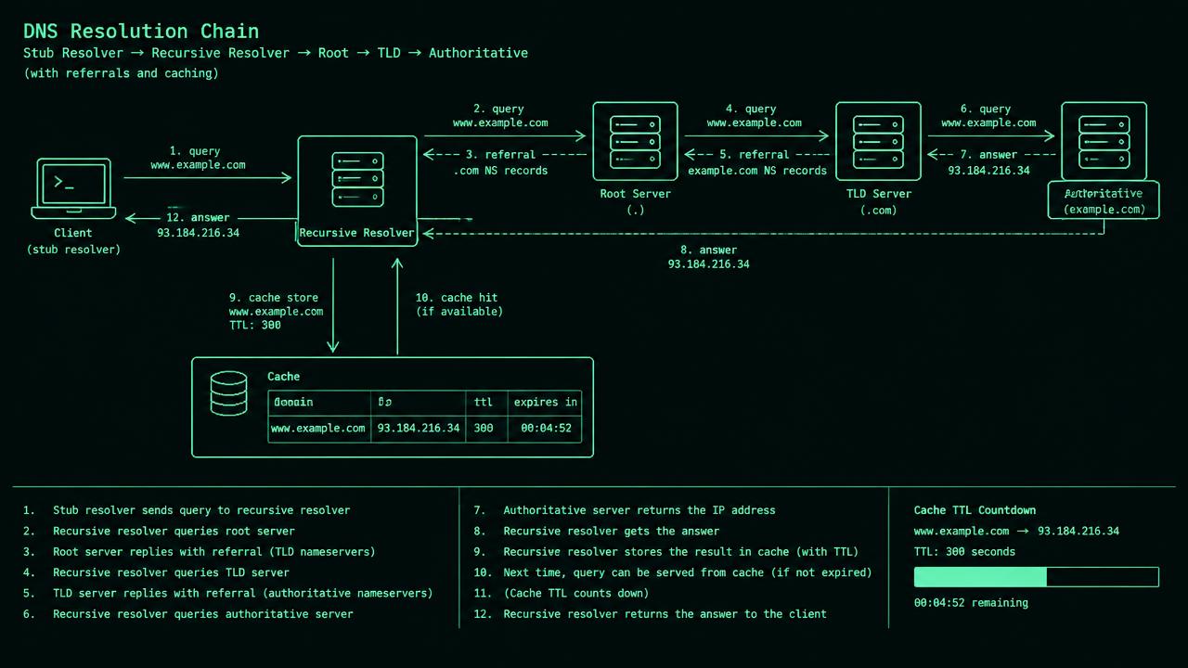
Task: Click the '8. answer' label
Action: (708, 250)
